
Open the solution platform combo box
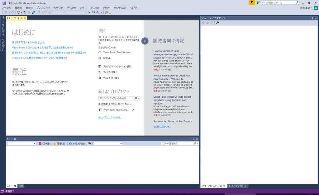(76, 12)
